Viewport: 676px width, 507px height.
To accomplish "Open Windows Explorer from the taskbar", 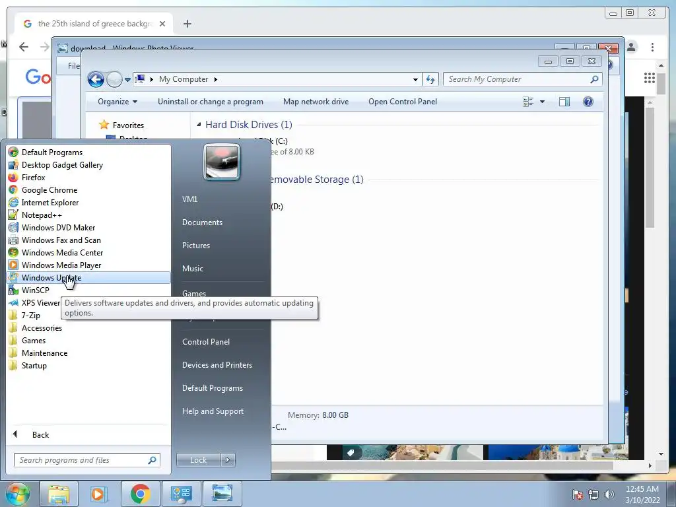I will [59, 494].
